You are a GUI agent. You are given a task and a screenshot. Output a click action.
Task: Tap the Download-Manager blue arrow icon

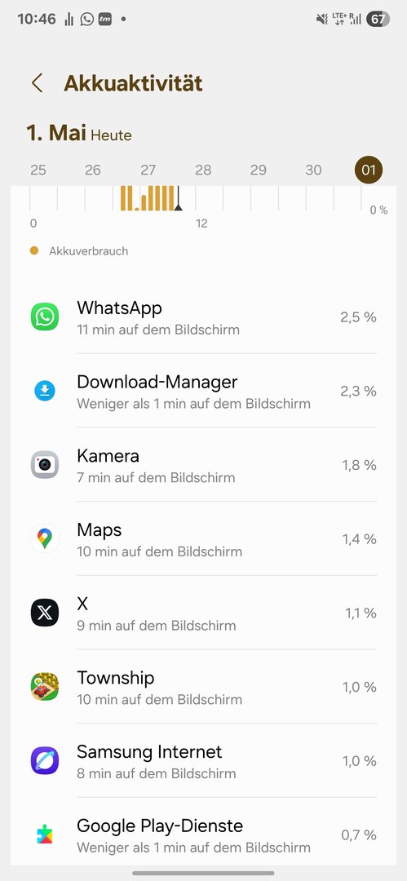click(x=44, y=391)
